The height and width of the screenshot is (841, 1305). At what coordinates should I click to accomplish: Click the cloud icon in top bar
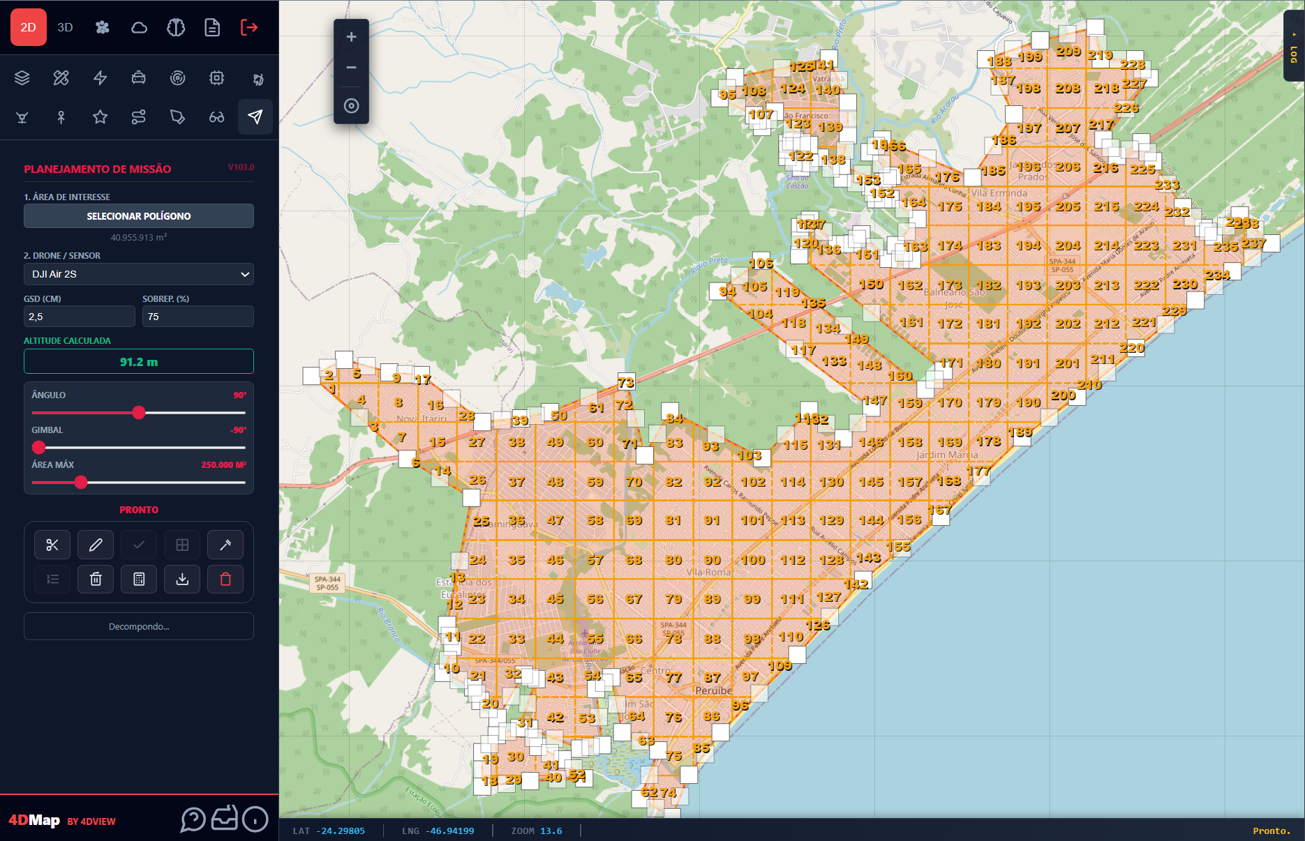point(139,27)
